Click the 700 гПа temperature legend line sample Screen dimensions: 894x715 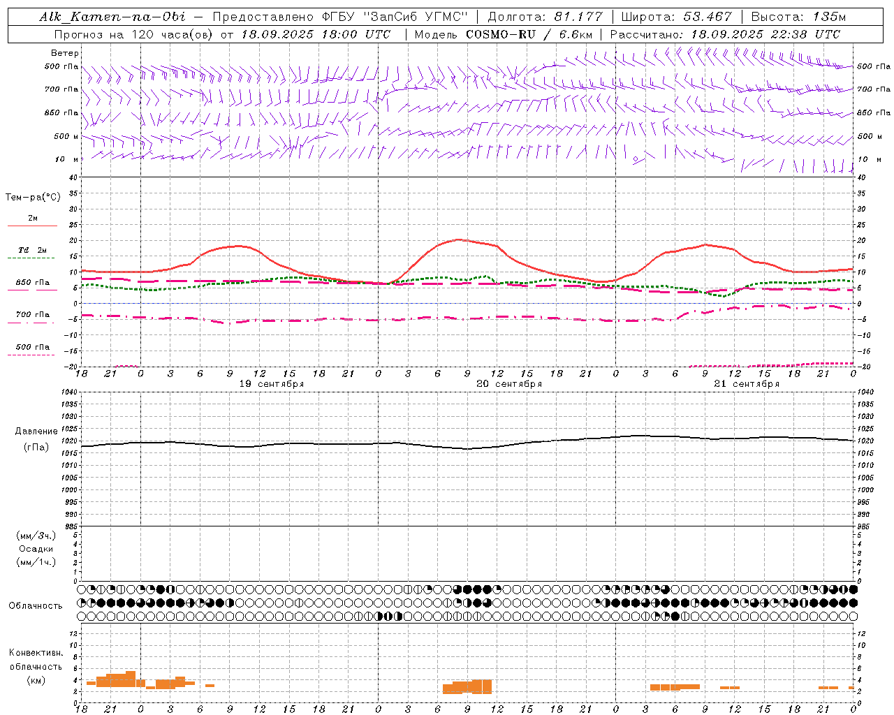pos(31,323)
